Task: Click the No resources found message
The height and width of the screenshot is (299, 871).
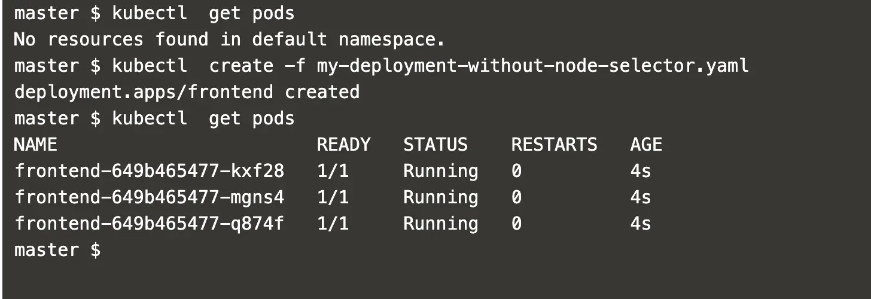Action: [230, 40]
